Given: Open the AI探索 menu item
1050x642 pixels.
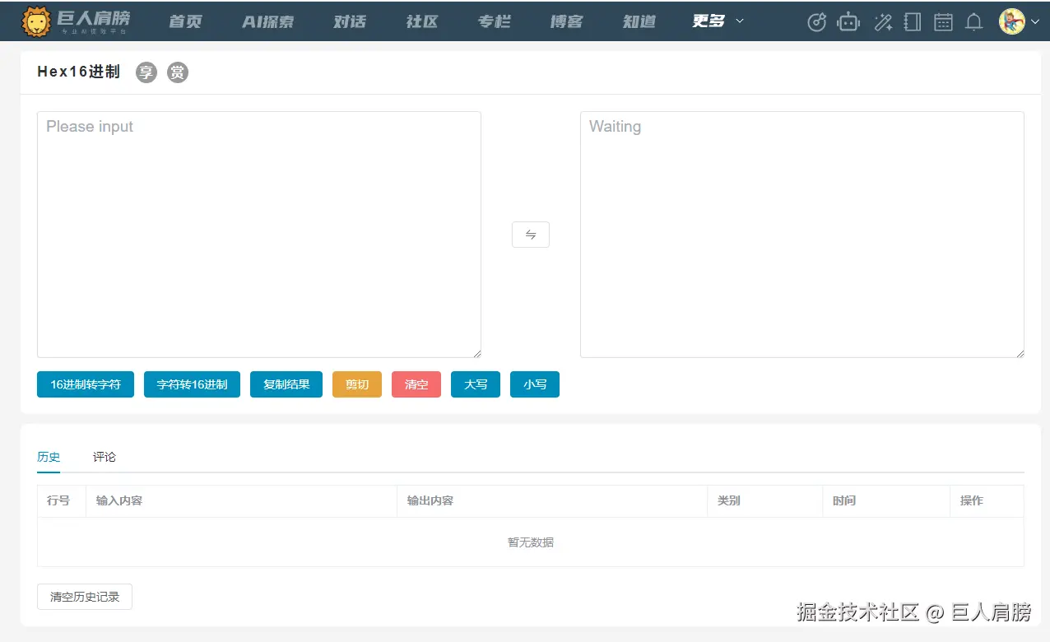Looking at the screenshot, I should click(267, 21).
